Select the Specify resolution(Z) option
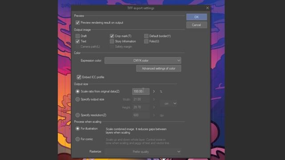Viewport: 285px width, 160px height. pos(77,115)
